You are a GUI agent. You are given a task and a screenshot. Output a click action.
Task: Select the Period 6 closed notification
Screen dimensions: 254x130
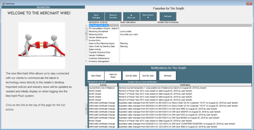point(156,97)
